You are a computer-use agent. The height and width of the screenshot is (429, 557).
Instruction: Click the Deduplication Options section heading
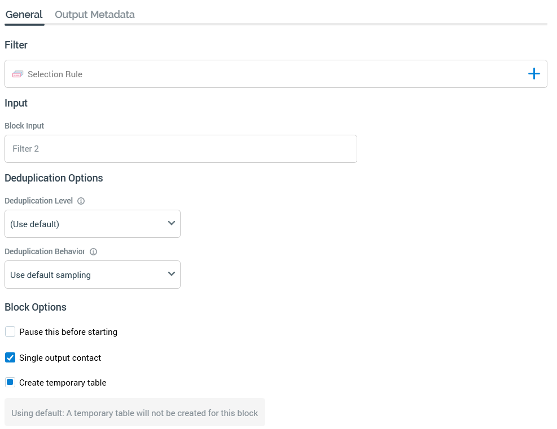pyautogui.click(x=54, y=178)
